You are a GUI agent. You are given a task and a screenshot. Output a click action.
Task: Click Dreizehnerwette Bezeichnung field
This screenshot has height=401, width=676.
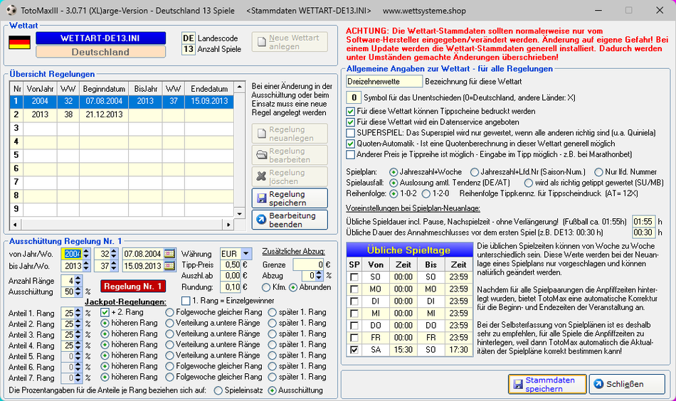pos(384,81)
